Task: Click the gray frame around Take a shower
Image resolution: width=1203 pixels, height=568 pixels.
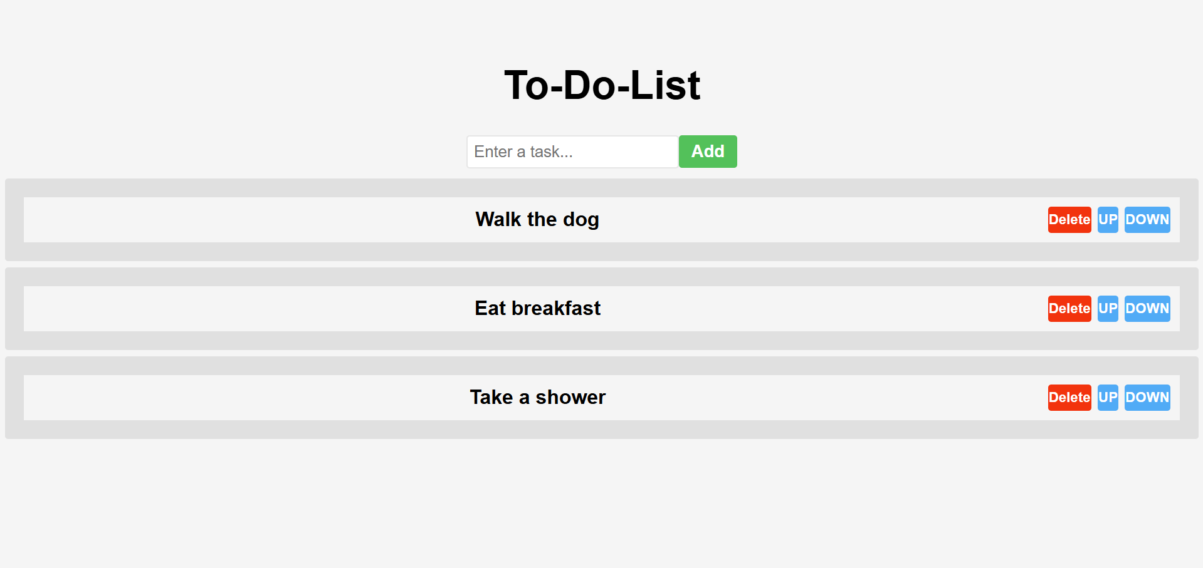Action: (602, 366)
